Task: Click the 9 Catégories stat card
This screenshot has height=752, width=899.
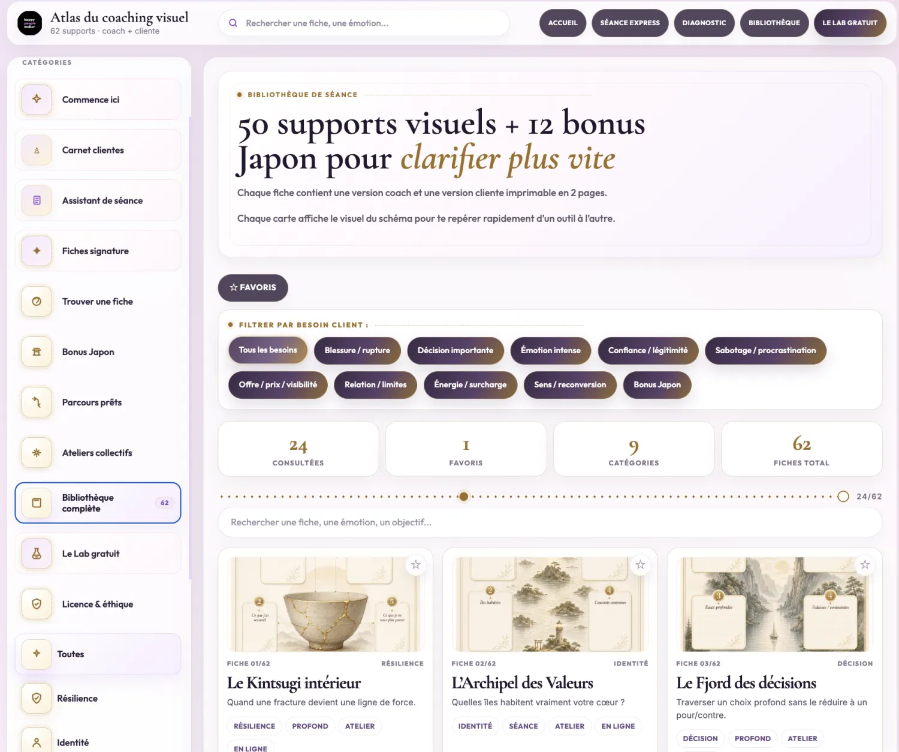Action: click(x=634, y=449)
